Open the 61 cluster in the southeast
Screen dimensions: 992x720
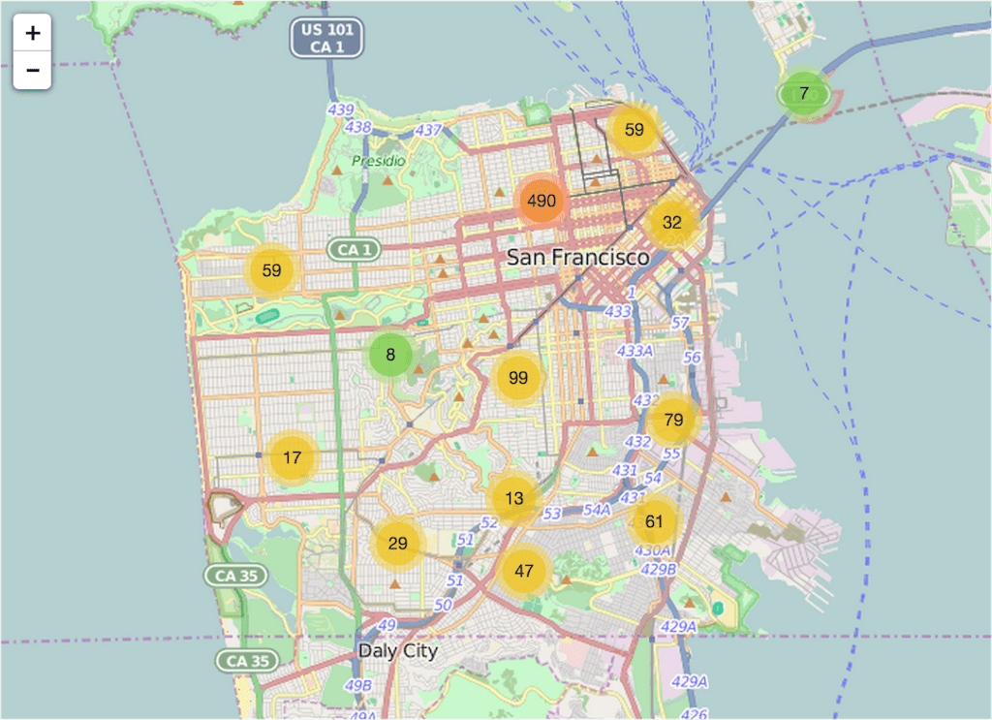click(656, 520)
